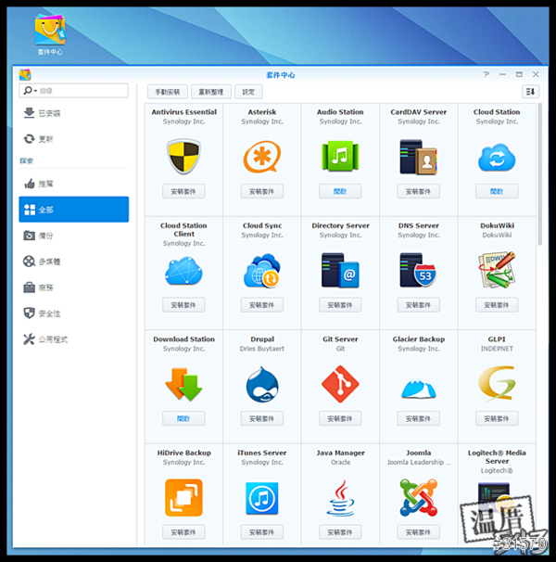
Task: Install the iTunes Server package
Action: [262, 532]
